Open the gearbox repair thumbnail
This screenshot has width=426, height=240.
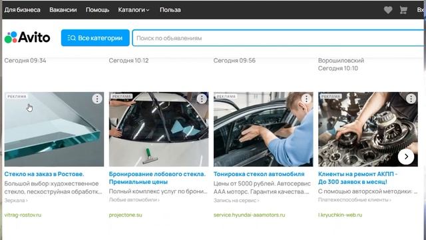pos(368,129)
